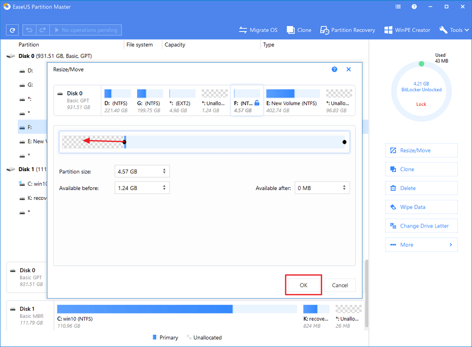This screenshot has width=472, height=347.
Task: Select Disk 1 row in partition list
Action: (26, 169)
